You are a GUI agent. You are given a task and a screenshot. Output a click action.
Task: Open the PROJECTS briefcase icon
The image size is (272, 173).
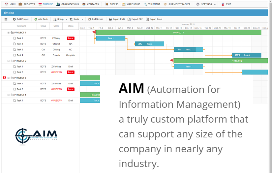coord(20,4)
